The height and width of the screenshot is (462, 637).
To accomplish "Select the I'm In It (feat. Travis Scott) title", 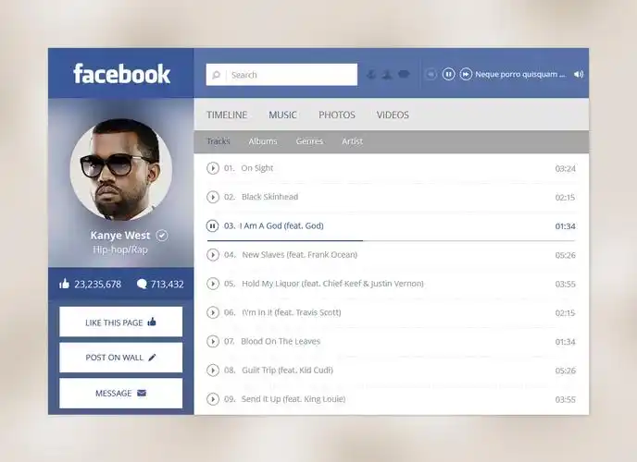I will click(x=292, y=312).
